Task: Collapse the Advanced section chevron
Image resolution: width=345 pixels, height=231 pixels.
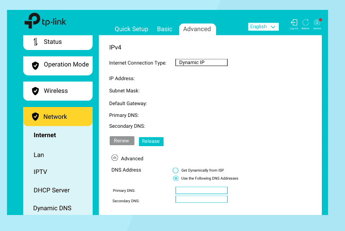Action: [115, 157]
